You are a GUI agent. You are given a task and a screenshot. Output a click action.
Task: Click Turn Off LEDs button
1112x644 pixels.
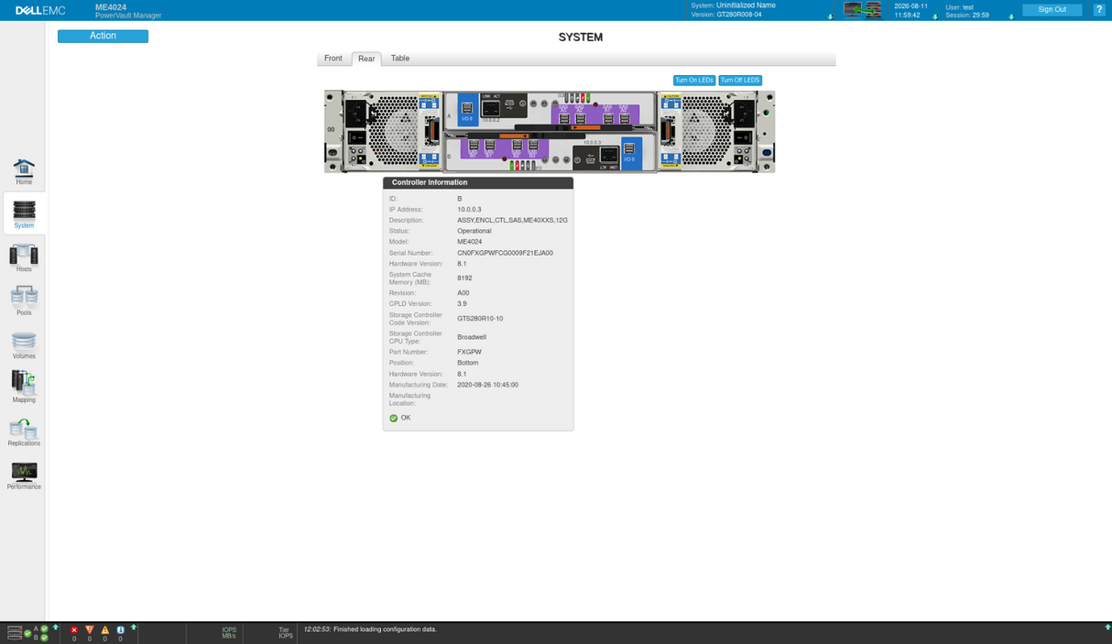tap(740, 80)
